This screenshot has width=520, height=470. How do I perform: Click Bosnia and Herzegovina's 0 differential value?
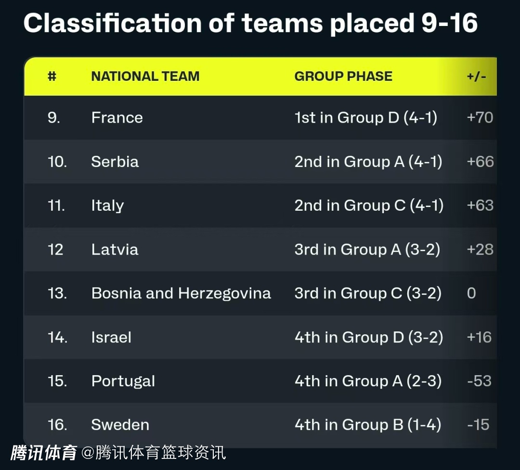[x=471, y=293]
